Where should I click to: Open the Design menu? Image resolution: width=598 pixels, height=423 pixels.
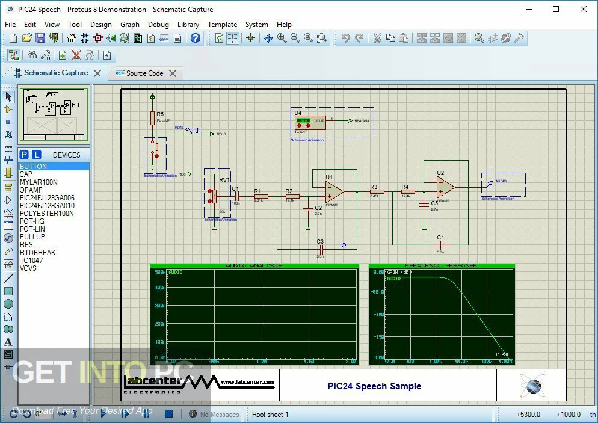click(x=101, y=25)
